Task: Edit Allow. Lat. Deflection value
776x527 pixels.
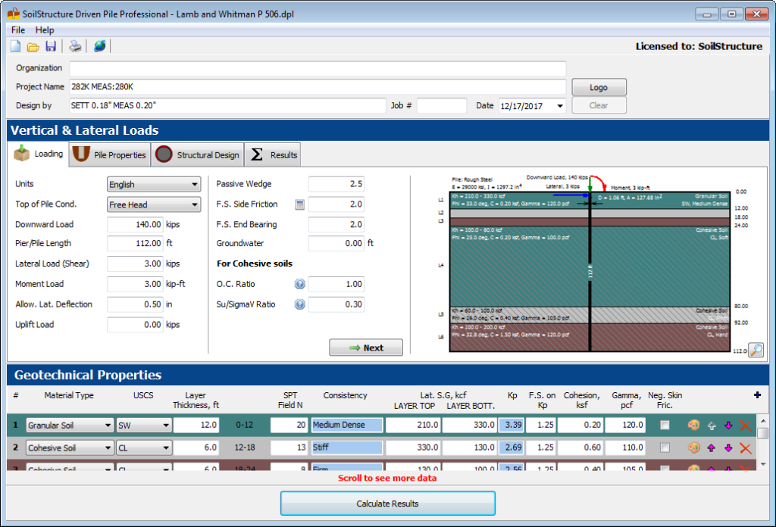Action: tap(135, 304)
